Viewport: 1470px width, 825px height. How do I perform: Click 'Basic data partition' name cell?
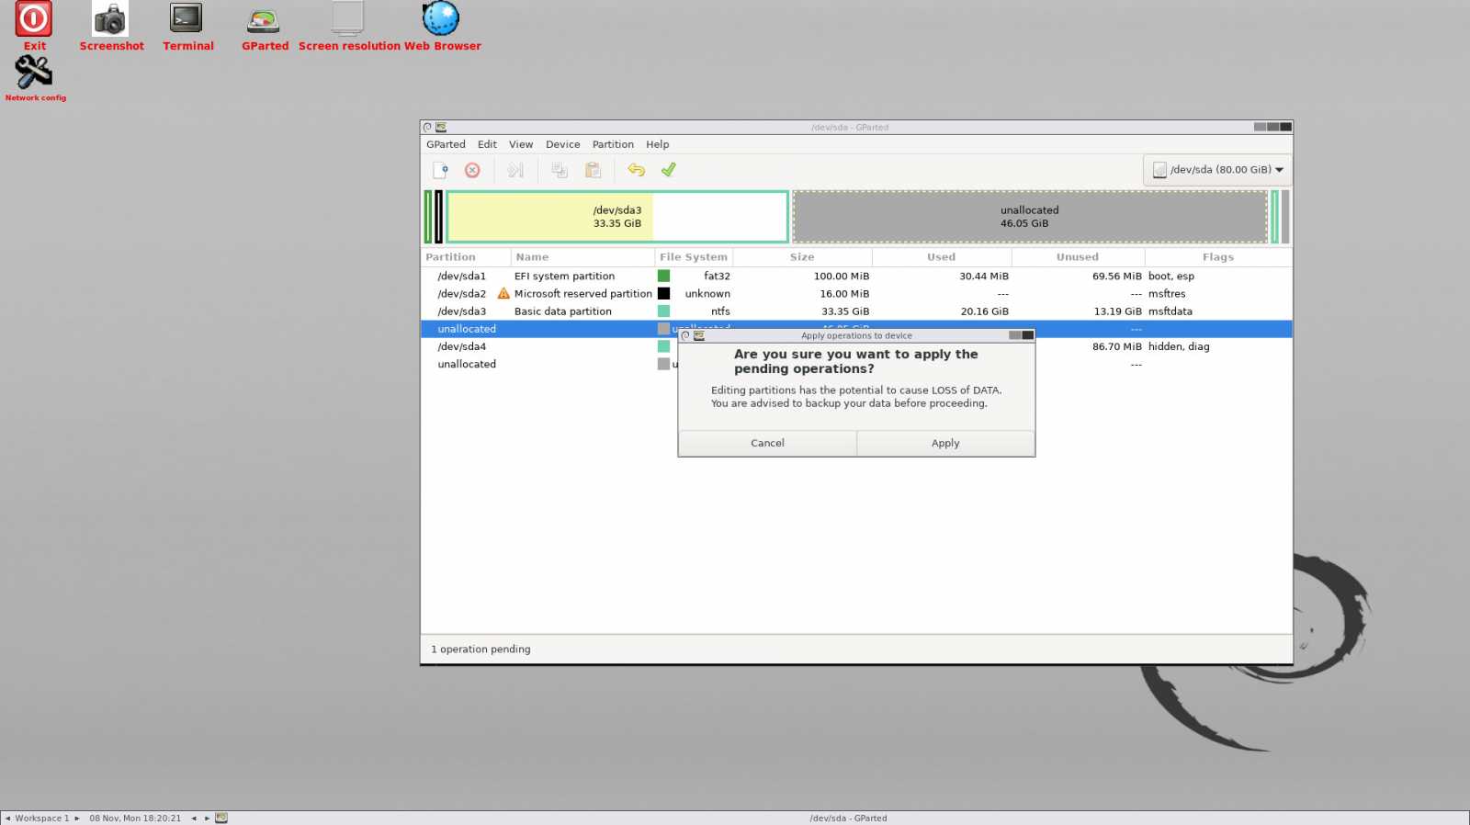click(x=563, y=311)
